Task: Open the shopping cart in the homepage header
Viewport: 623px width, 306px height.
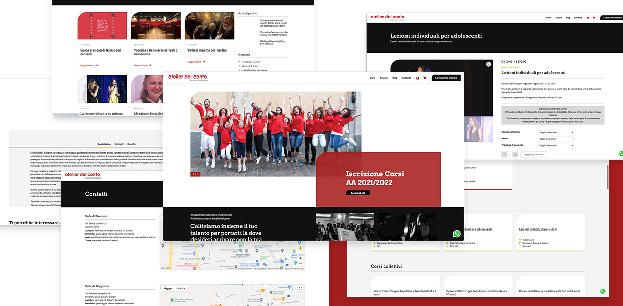Action: click(424, 78)
